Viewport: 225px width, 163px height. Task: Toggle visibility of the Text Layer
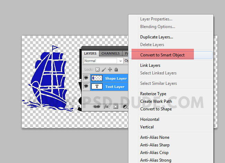(86, 87)
